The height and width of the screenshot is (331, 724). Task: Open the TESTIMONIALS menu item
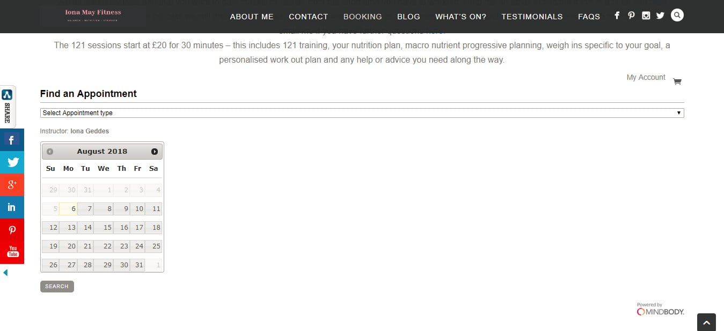[532, 17]
